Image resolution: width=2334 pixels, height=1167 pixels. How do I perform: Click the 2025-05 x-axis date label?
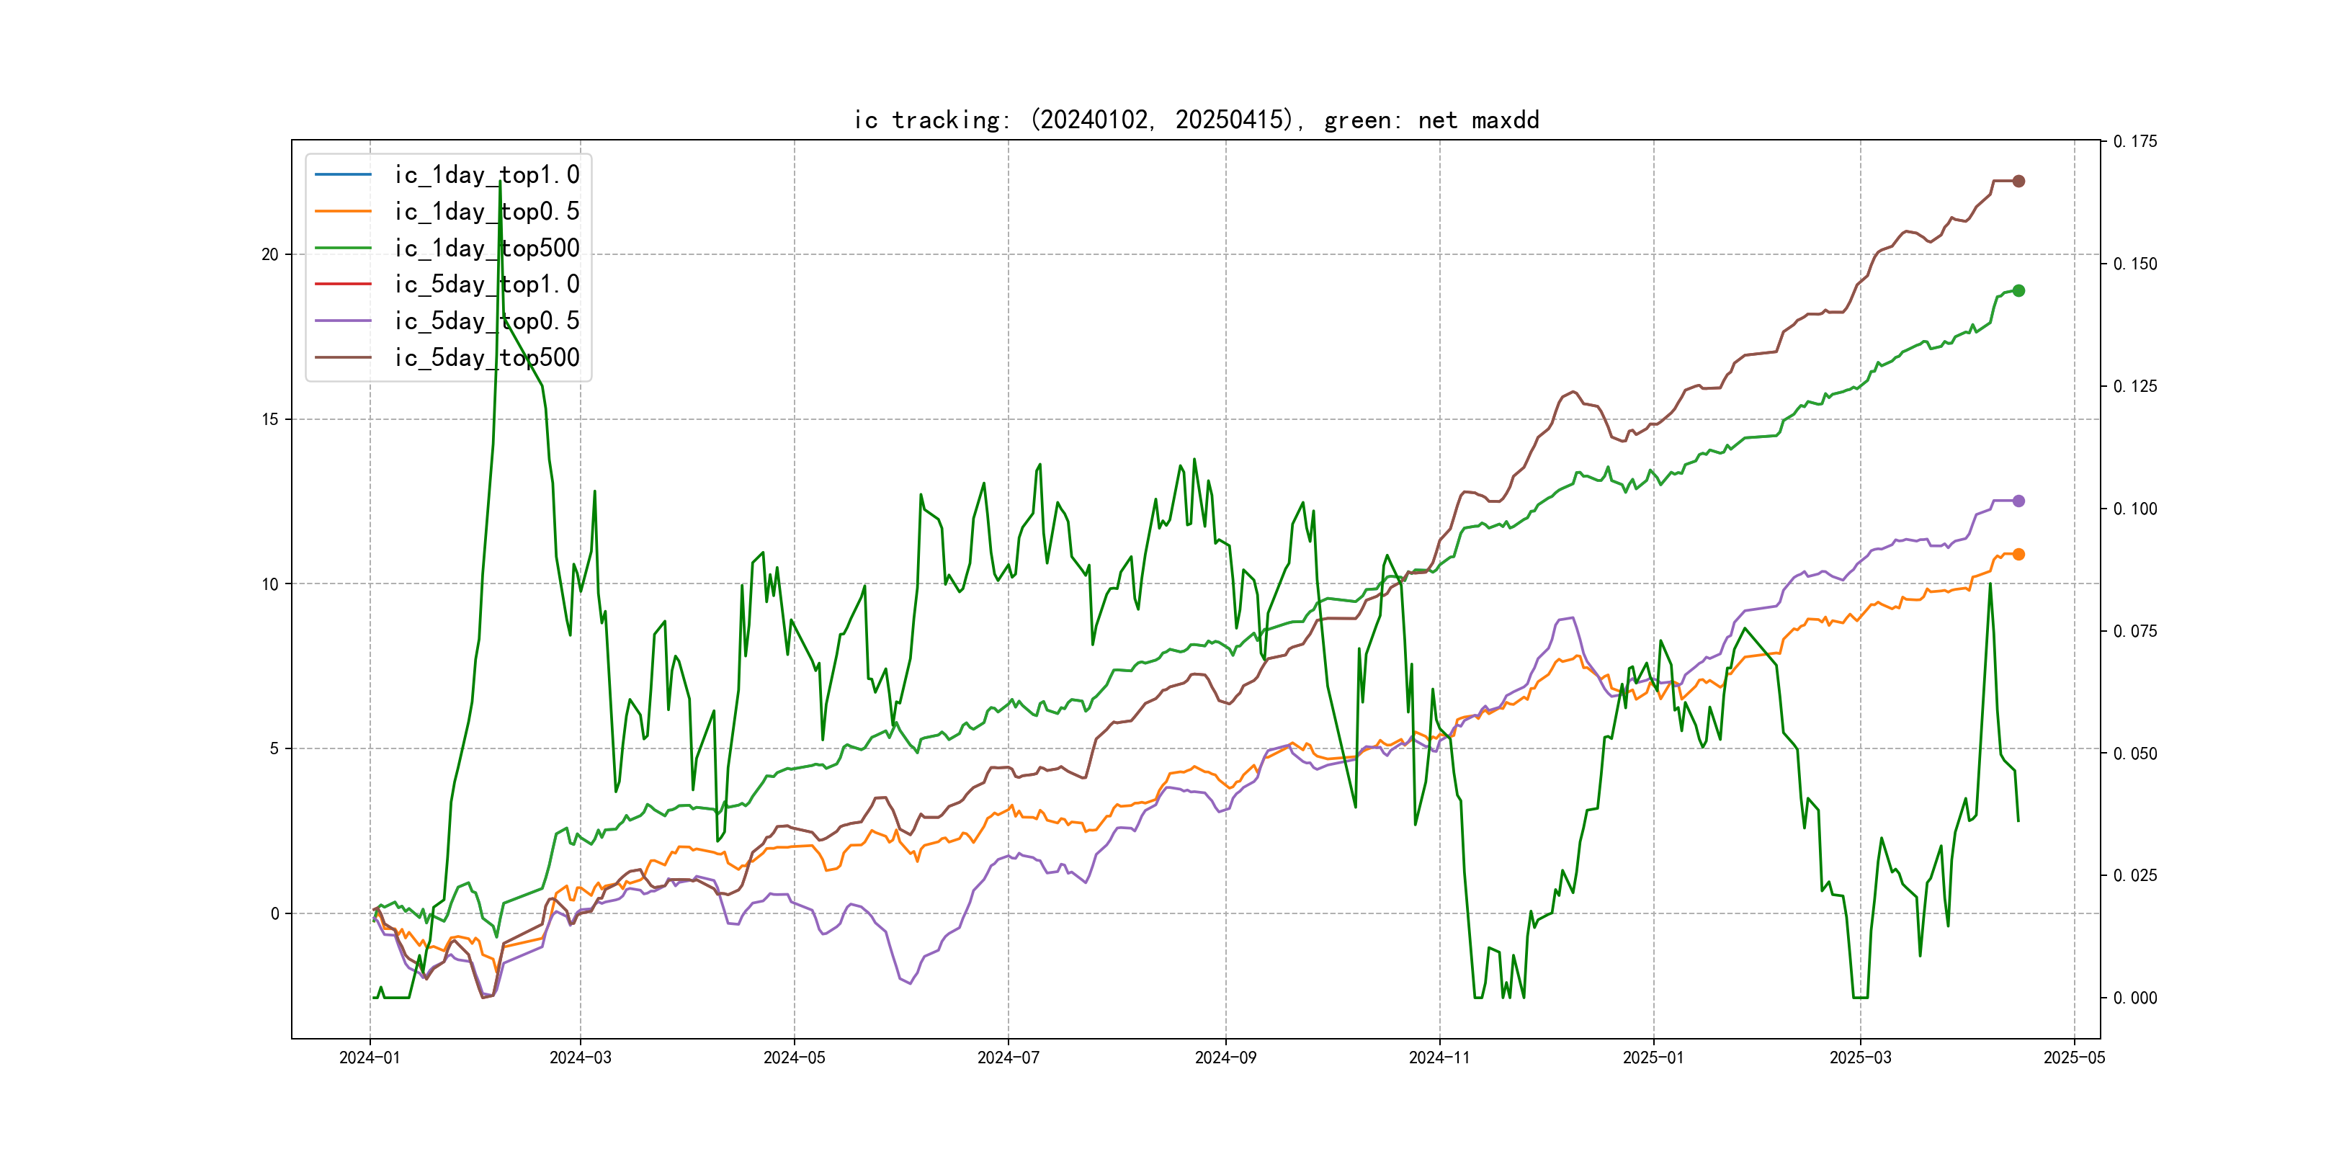(x=2074, y=1058)
